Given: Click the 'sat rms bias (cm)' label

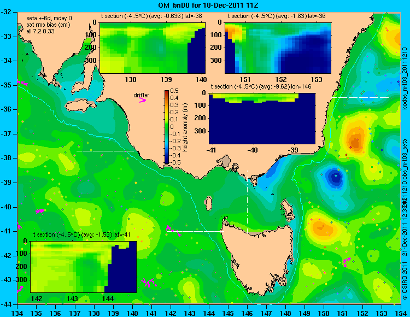Looking at the screenshot, I should click(48, 25).
